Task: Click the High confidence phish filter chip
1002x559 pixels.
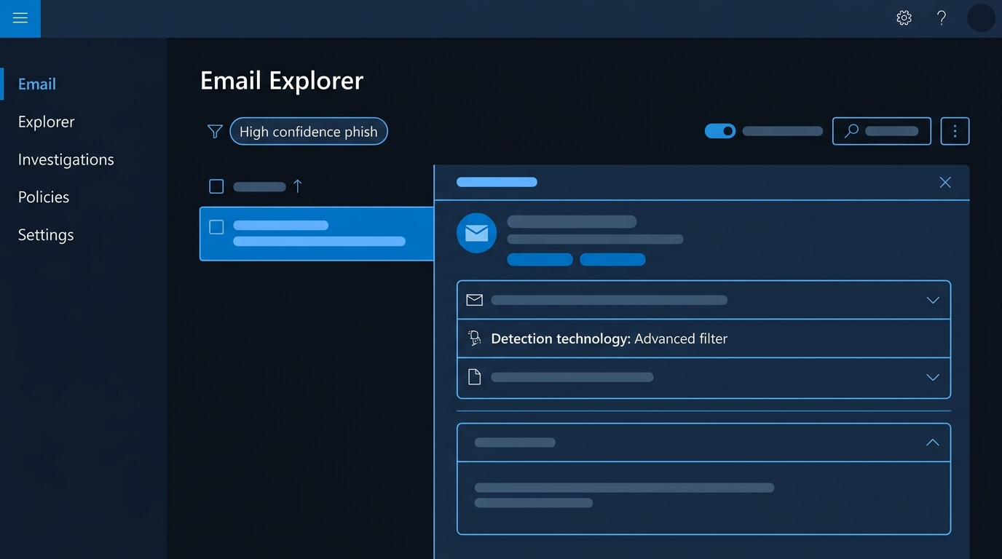Action: 309,132
